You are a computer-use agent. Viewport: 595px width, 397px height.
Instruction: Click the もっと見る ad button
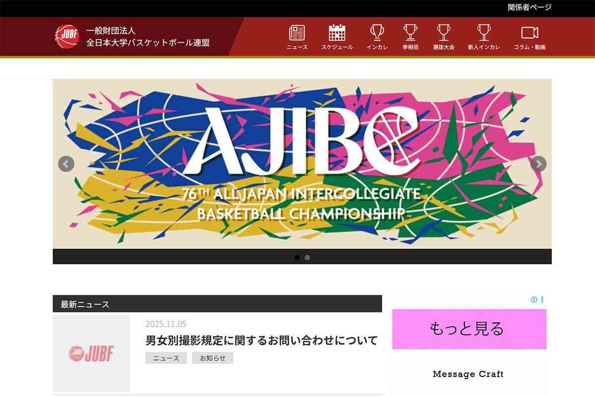469,329
